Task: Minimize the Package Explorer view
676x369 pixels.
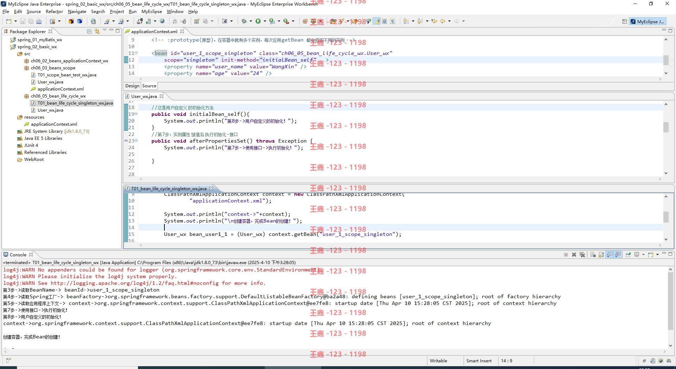Action: click(x=111, y=31)
